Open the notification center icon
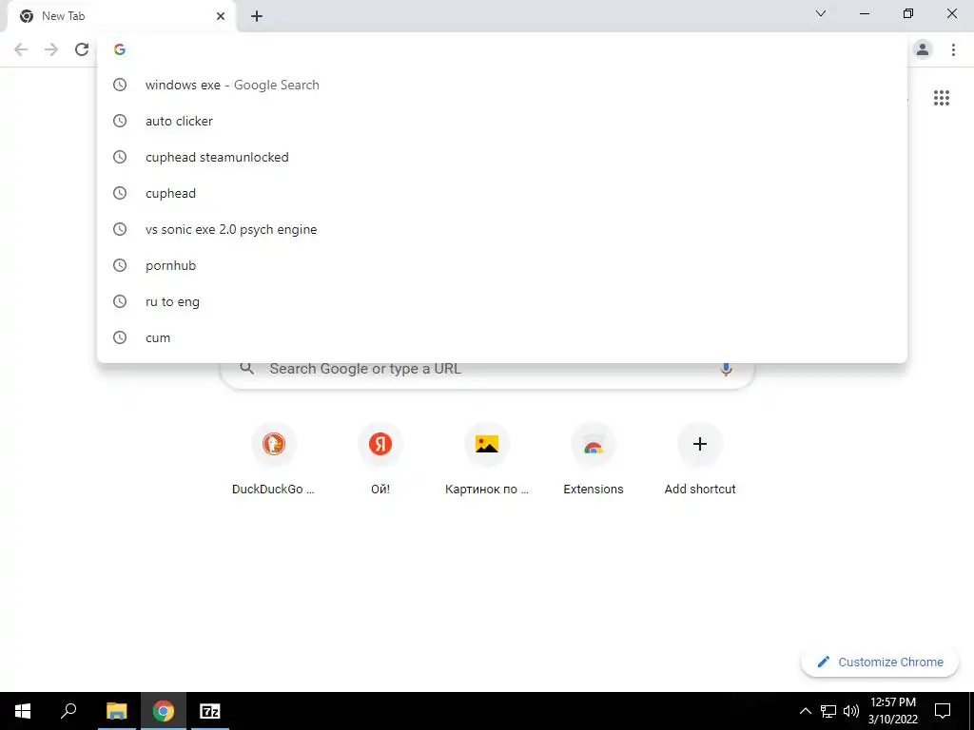974x730 pixels. (943, 711)
